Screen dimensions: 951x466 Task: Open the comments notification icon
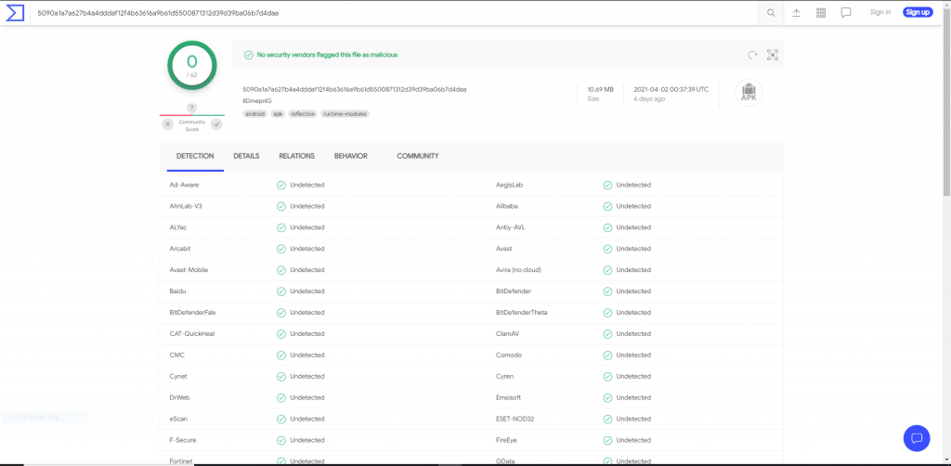pos(846,13)
